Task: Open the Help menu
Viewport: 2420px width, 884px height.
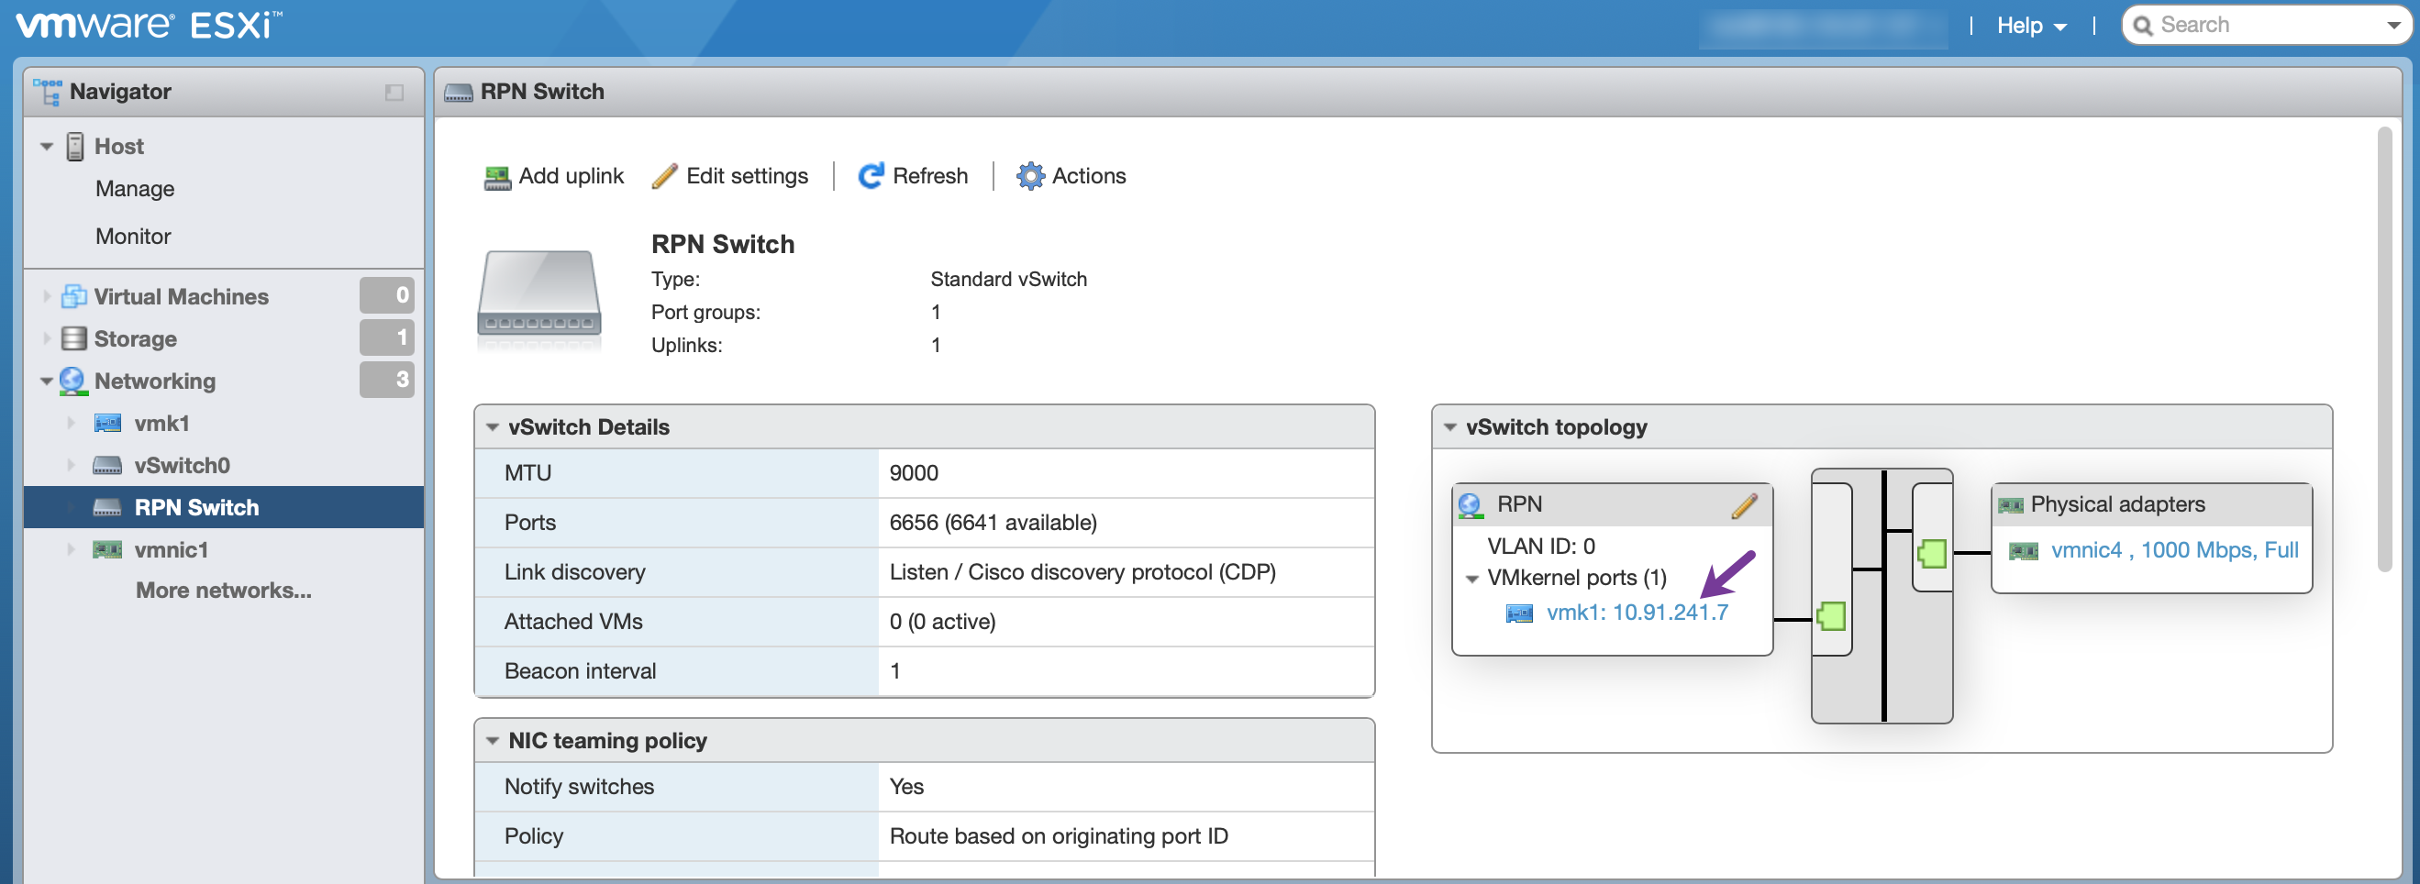Action: point(2030,26)
